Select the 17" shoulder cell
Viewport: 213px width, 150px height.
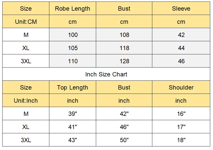(x=181, y=127)
